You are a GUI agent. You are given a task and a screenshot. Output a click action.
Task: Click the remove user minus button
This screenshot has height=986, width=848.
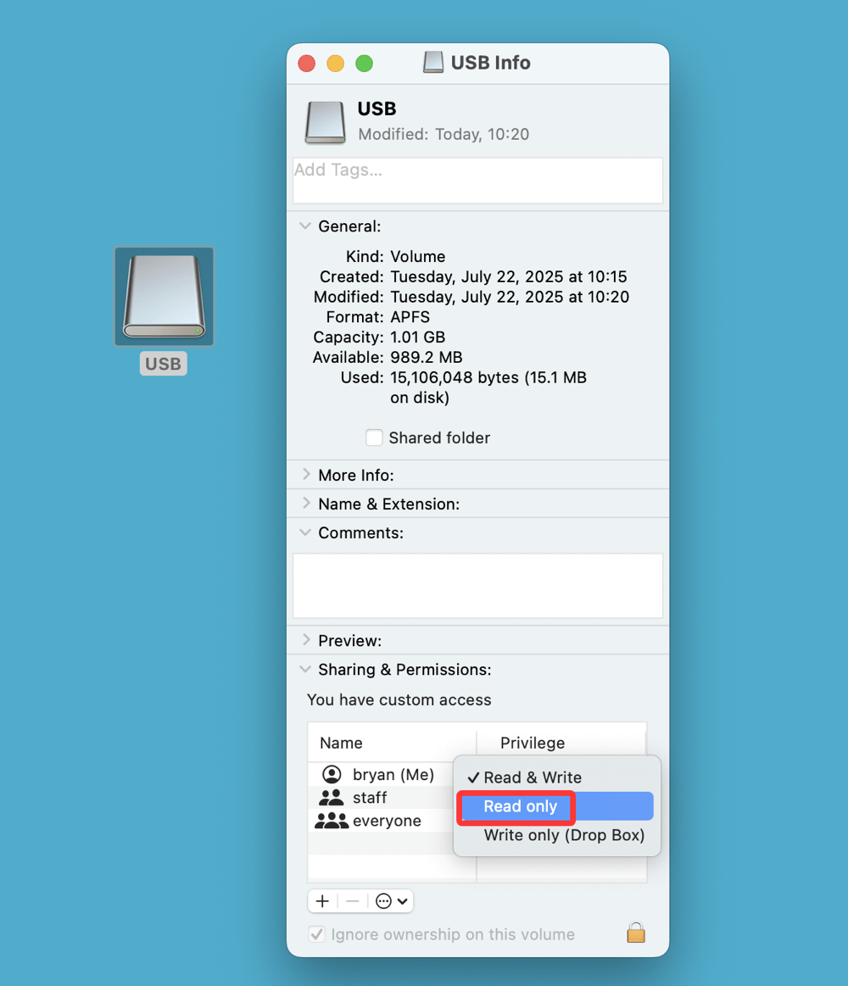point(353,900)
